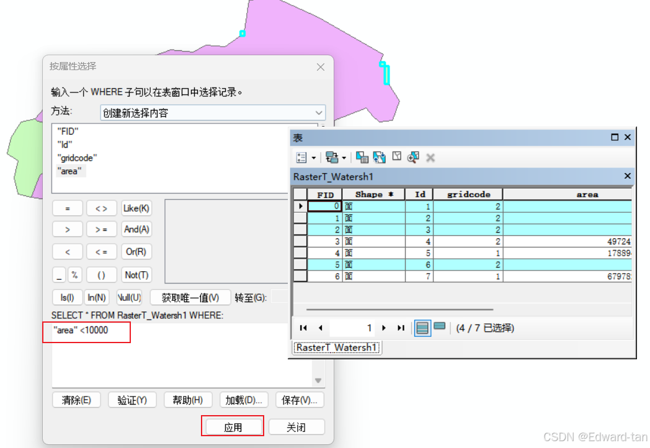Click the Close (关闭) button
Screen dimensions: 650x448
pos(296,427)
